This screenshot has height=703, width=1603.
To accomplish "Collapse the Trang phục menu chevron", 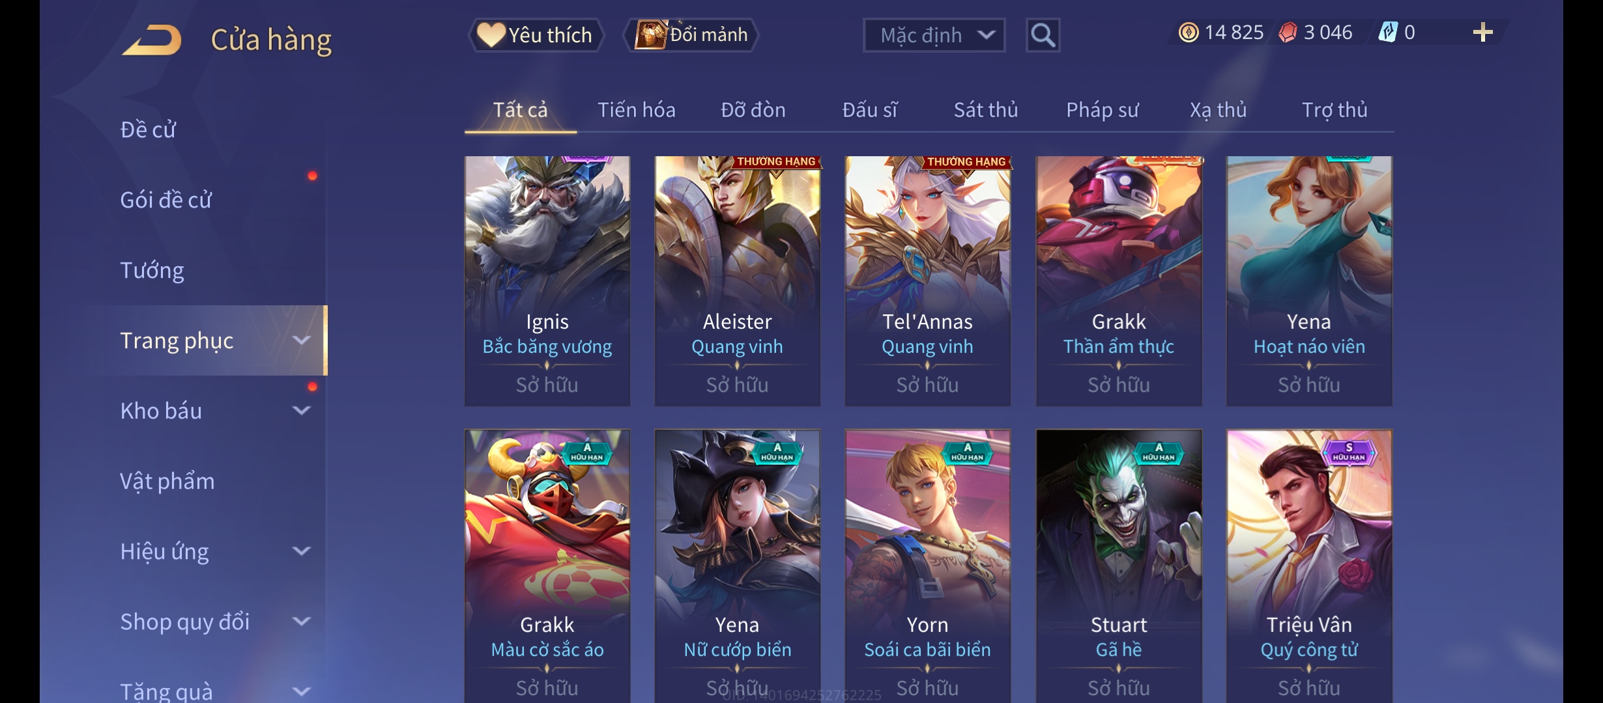I will (x=301, y=340).
